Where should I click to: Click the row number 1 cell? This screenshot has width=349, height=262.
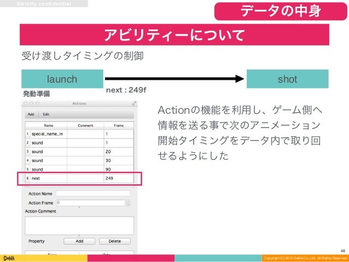coord(27,134)
